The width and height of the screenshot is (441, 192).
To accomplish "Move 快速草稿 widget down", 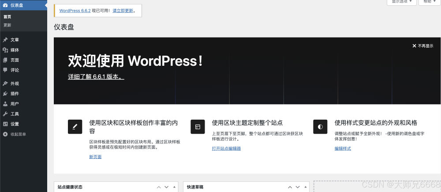I will pos(298,187).
